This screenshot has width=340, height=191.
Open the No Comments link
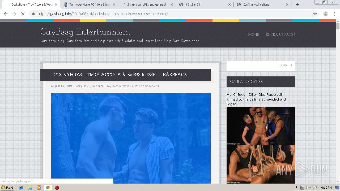pyautogui.click(x=150, y=86)
